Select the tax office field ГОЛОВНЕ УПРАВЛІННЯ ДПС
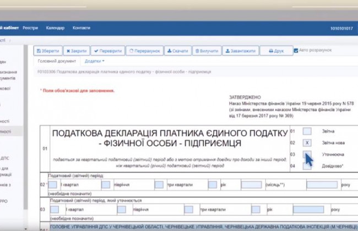358x231 pixels. click(x=203, y=227)
